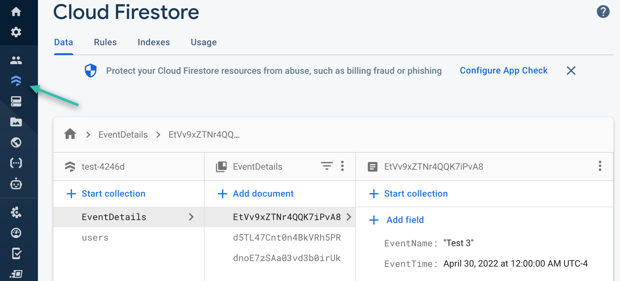Select the EventDetails collection row
620x281 pixels.
[x=129, y=217]
